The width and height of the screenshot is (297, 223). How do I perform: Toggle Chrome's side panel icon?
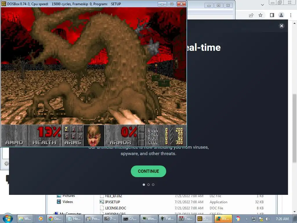tap(272, 15)
